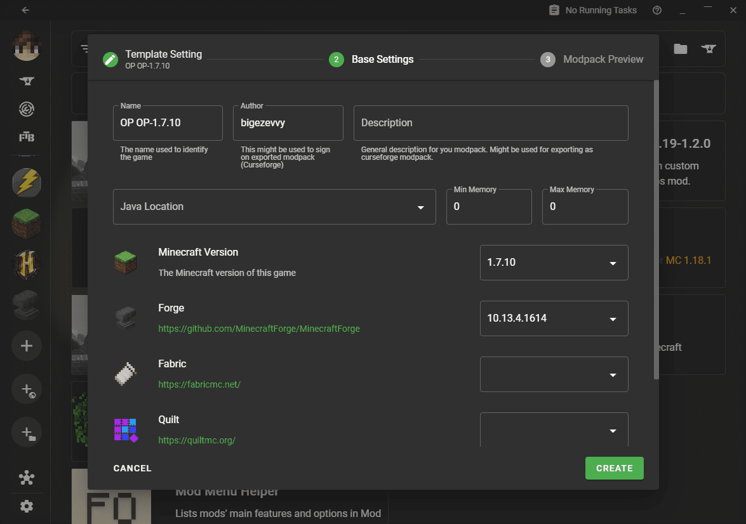Open the MinecraftForge GitHub link

pos(259,329)
